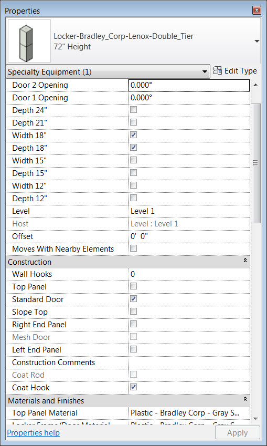Click the Door 2 Opening value field

click(x=189, y=85)
